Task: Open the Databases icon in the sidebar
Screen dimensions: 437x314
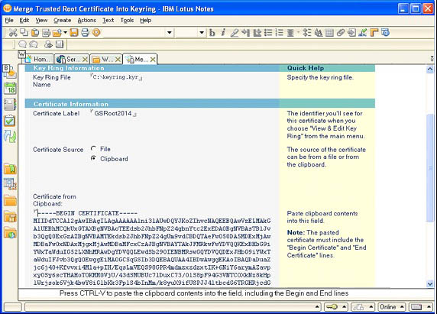Action: point(10,184)
